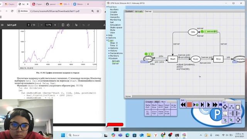Click the PDF page number field
The height and width of the screenshot is (139, 247).
pos(29,25)
